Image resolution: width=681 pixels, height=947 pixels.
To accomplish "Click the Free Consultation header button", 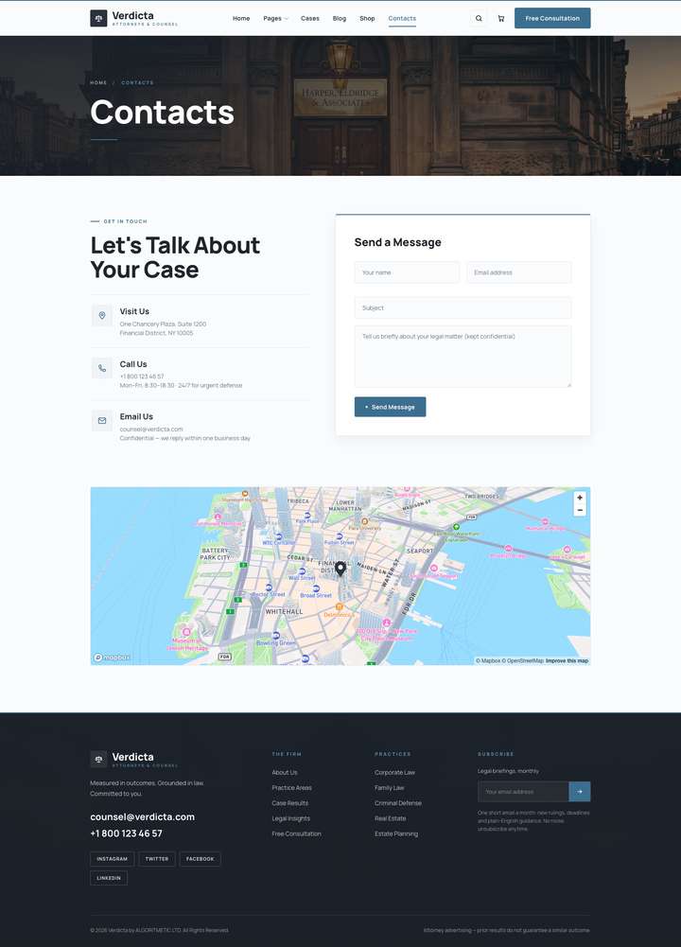I will pos(552,18).
